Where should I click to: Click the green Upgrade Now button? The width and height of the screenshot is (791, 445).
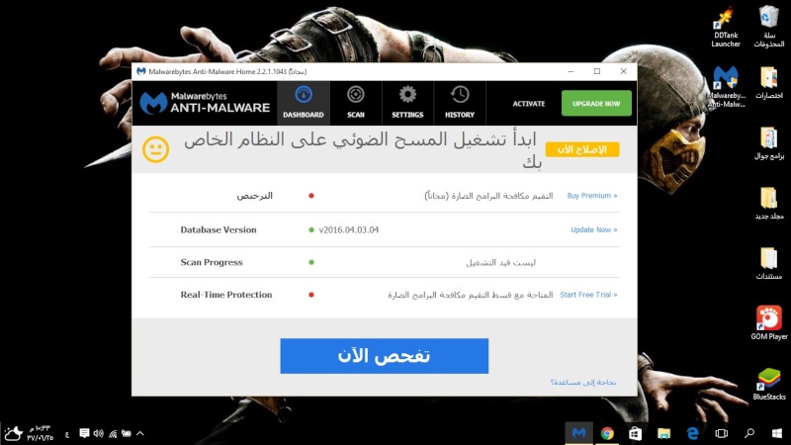click(596, 104)
